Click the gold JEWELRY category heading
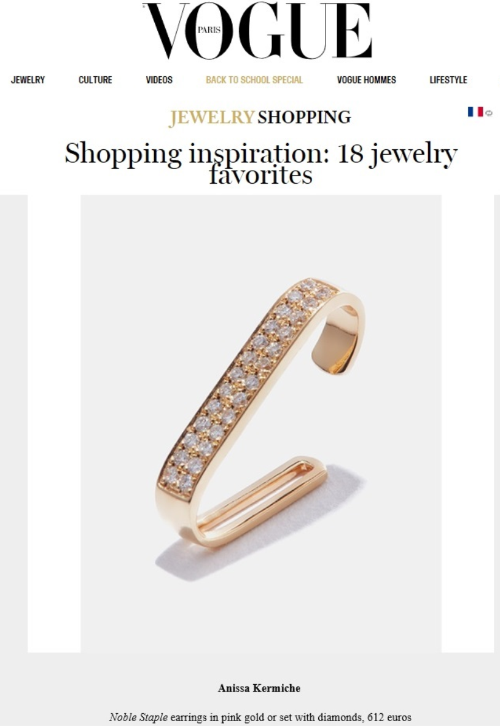This screenshot has height=726, width=500. (x=211, y=117)
